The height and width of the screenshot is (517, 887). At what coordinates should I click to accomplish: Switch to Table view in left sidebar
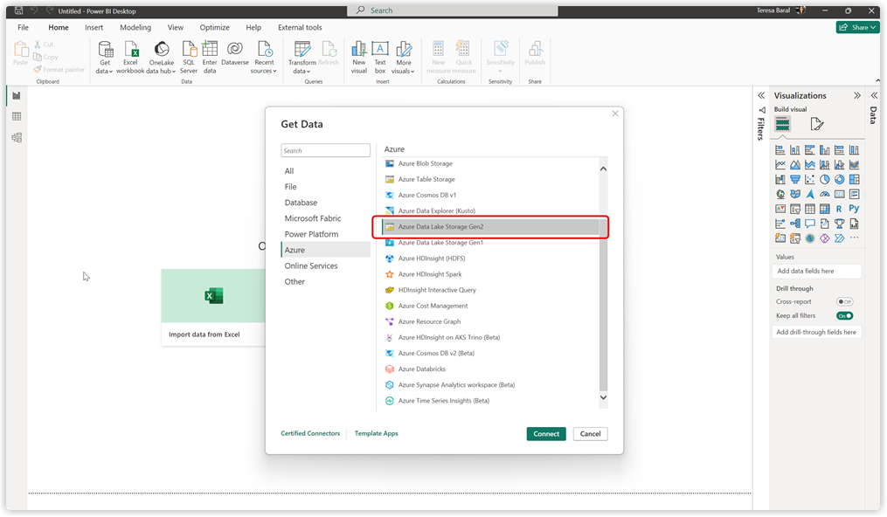17,116
